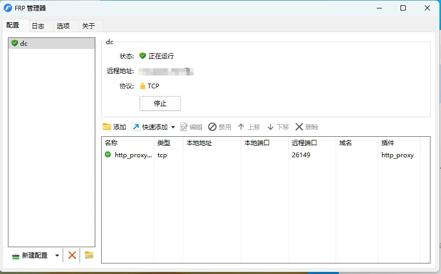The image size is (441, 274).
Task: Minimize the FRP 管理器 window
Action: pyautogui.click(x=379, y=8)
